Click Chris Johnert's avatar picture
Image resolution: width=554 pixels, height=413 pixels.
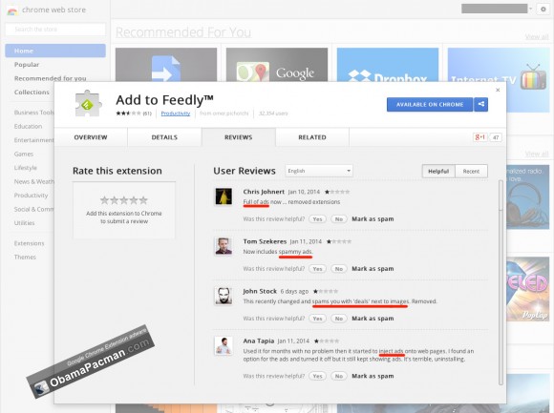[x=224, y=196]
